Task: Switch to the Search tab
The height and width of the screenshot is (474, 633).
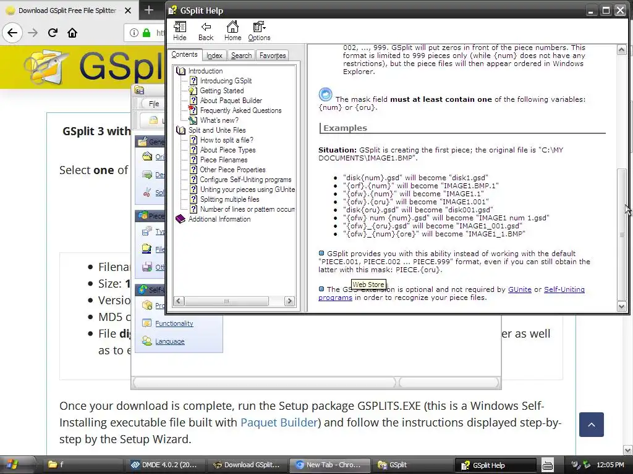Action: click(x=242, y=56)
